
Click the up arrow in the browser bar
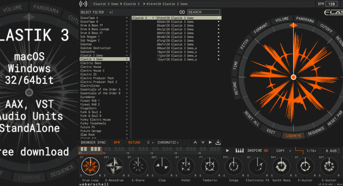point(196,142)
